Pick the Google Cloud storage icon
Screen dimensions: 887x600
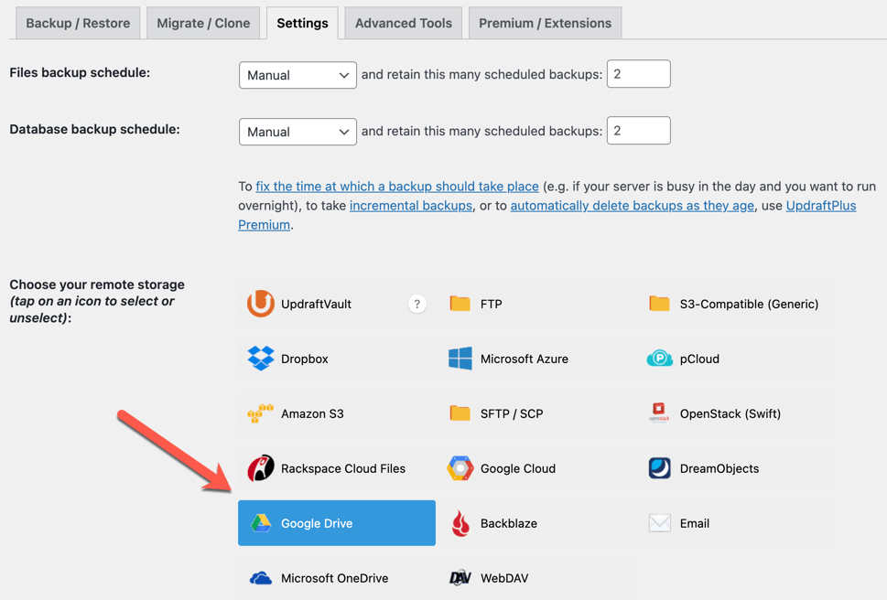click(460, 468)
